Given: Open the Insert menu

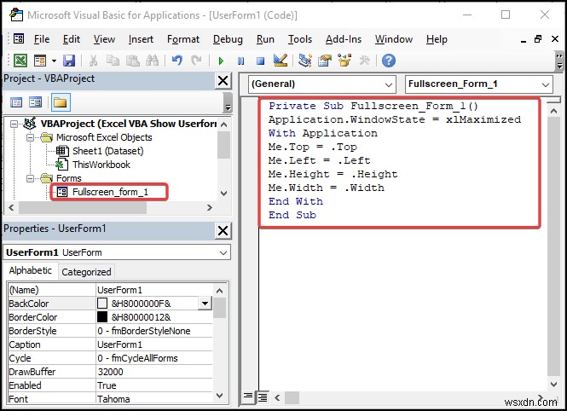Looking at the screenshot, I should 141,39.
